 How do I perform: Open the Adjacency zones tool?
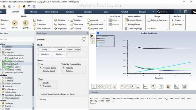pyautogui.click(x=61, y=28)
